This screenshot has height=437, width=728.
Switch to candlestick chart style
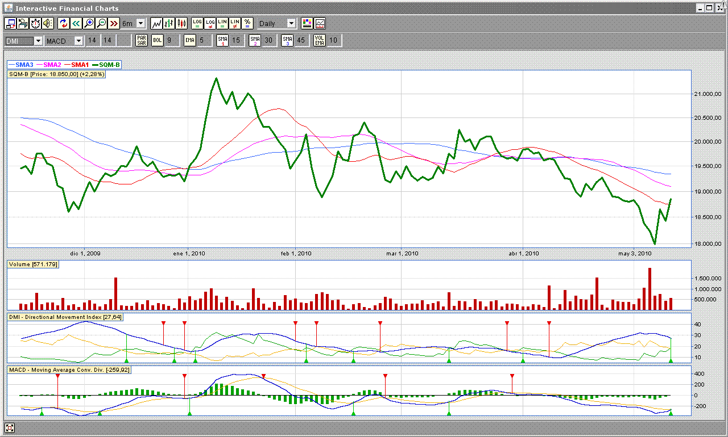(x=181, y=23)
